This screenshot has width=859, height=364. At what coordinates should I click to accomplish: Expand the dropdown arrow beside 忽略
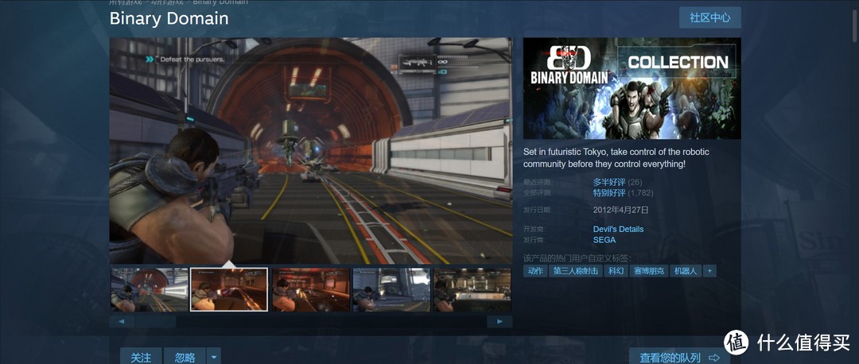214,357
